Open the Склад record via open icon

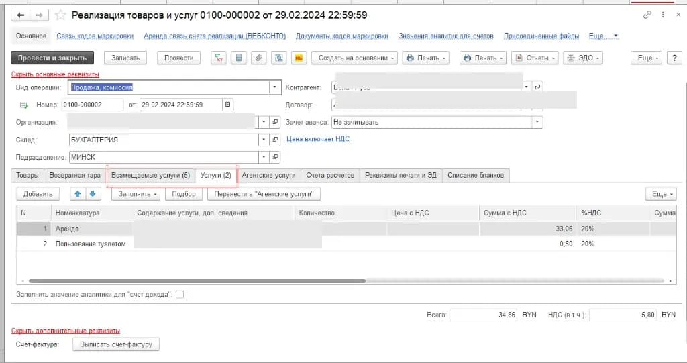coord(275,140)
